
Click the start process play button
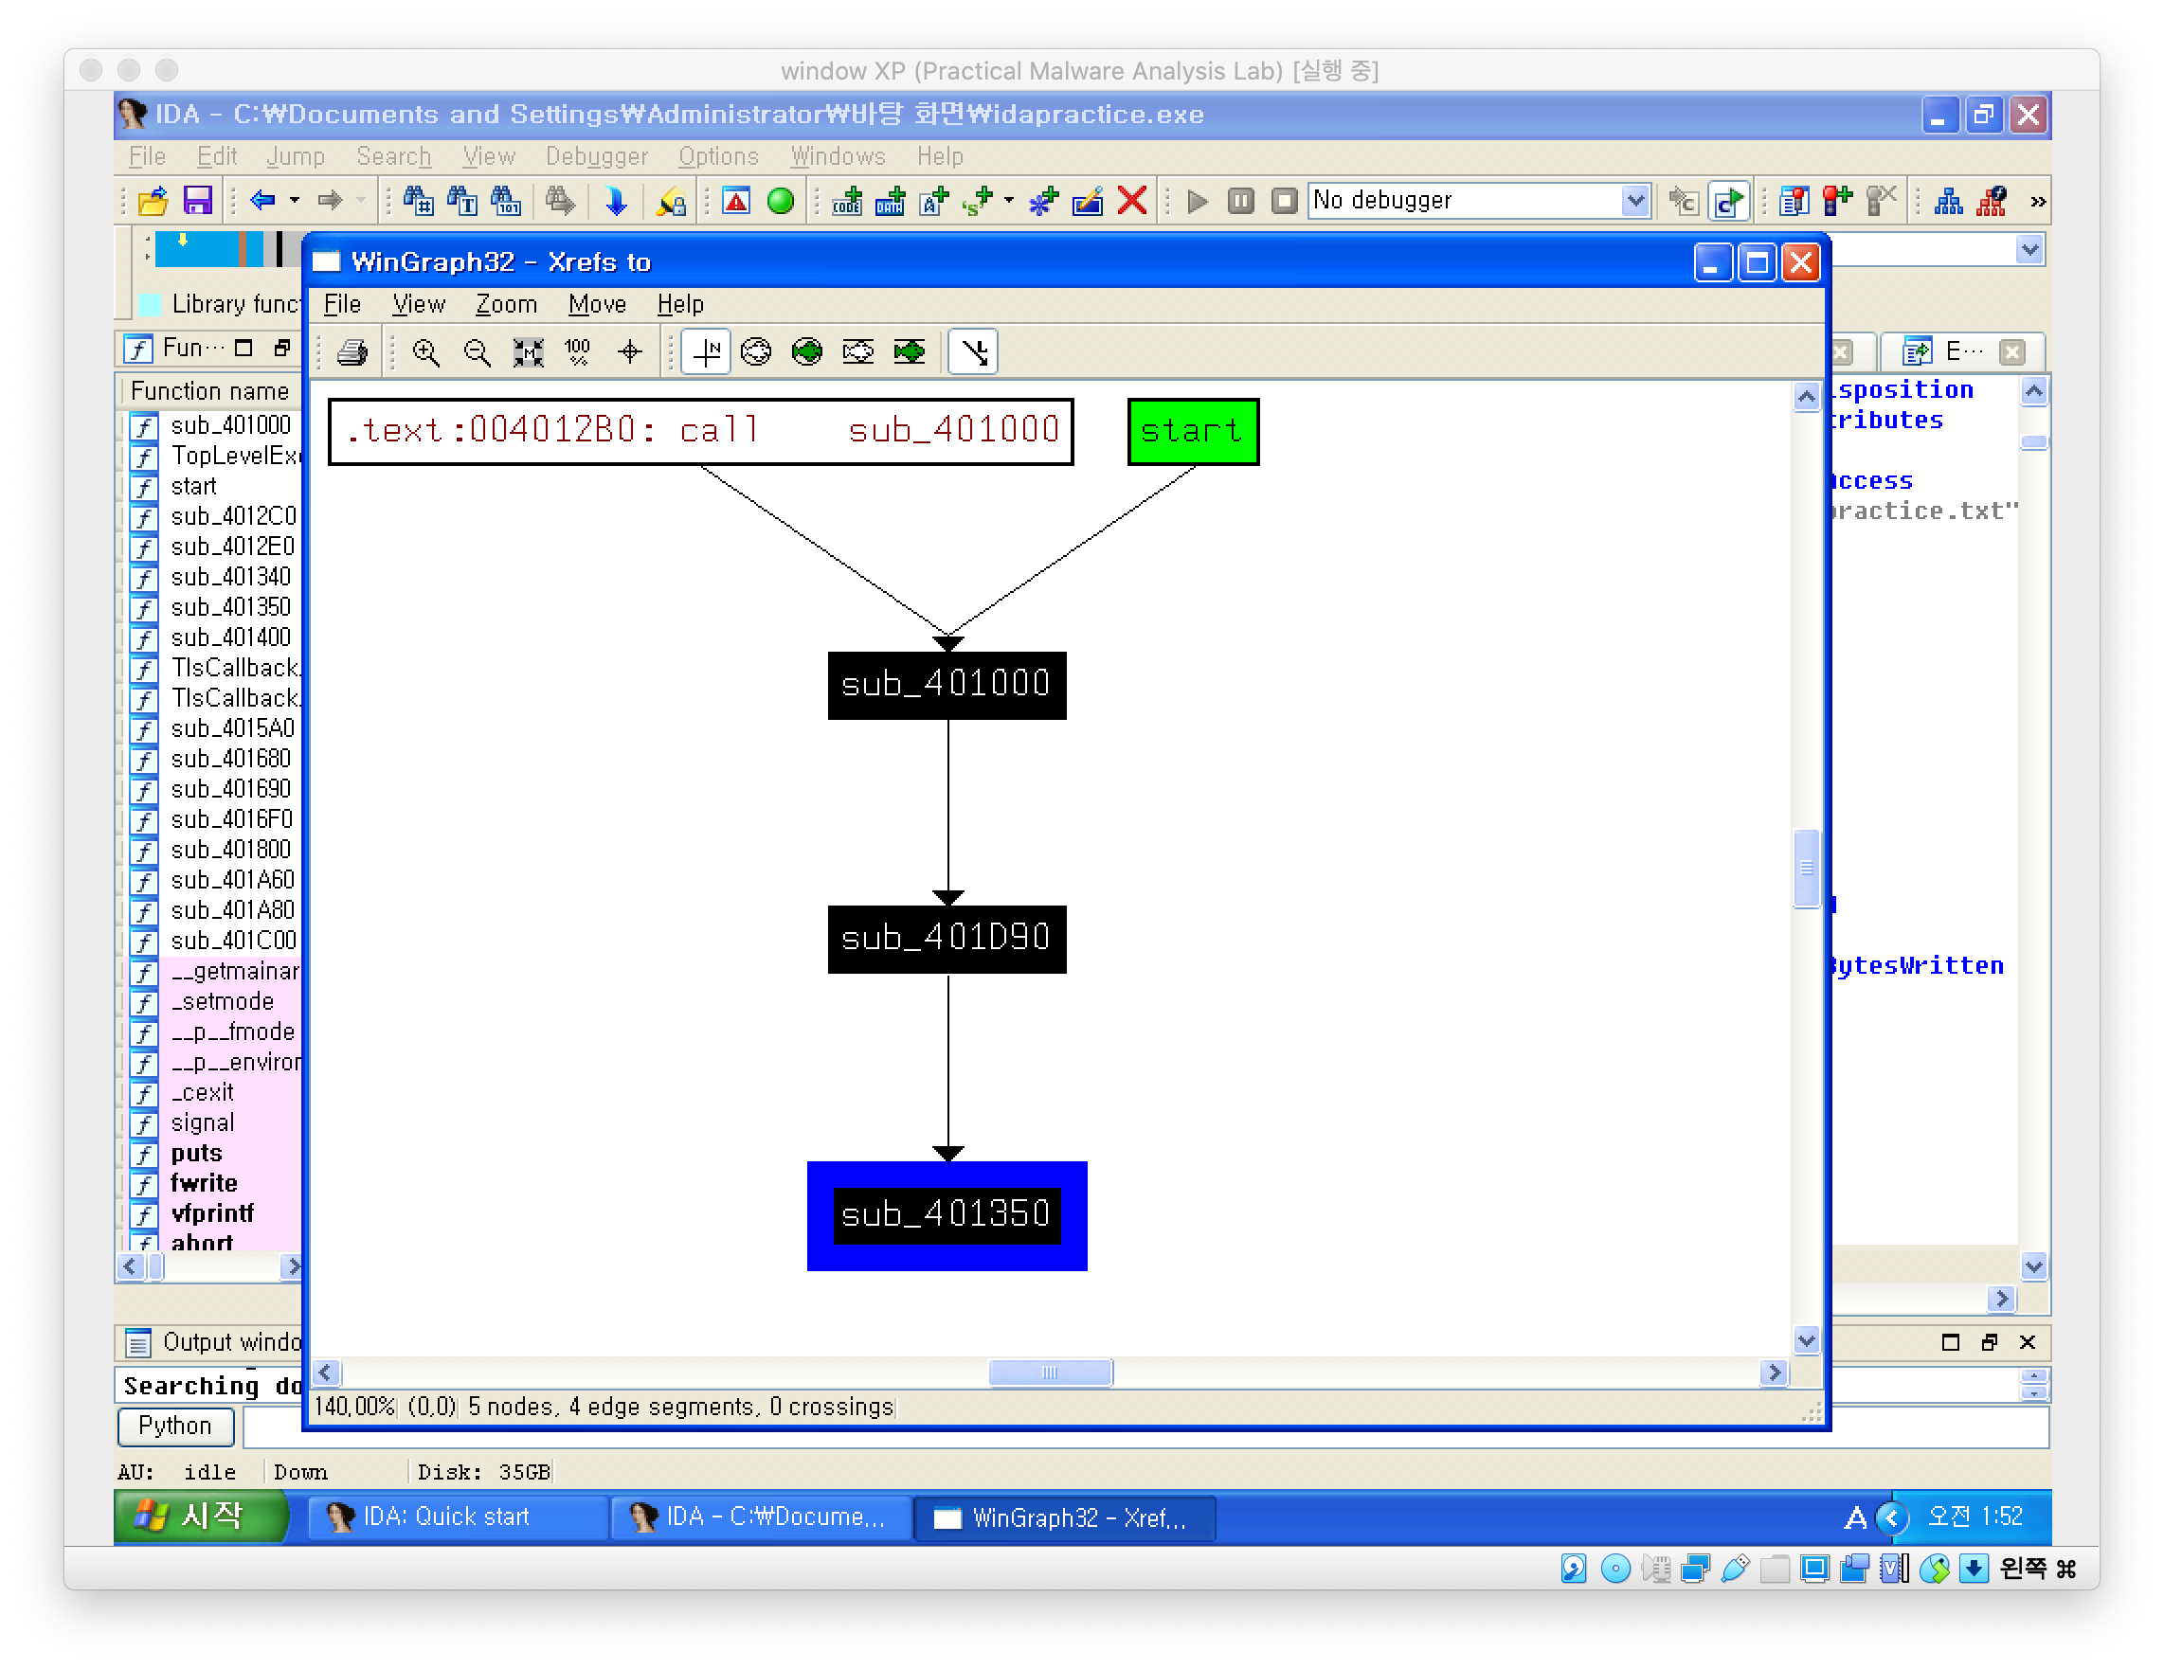pos(1197,202)
